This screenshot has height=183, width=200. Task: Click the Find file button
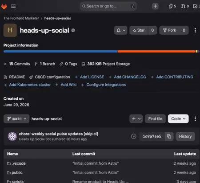[x=155, y=119]
